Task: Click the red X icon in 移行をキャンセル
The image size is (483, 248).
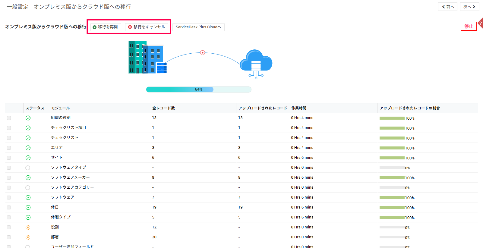Action: pyautogui.click(x=130, y=27)
